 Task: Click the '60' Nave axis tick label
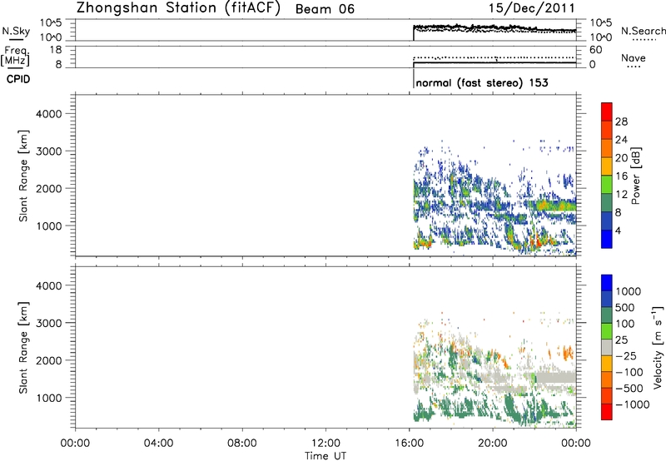point(596,50)
